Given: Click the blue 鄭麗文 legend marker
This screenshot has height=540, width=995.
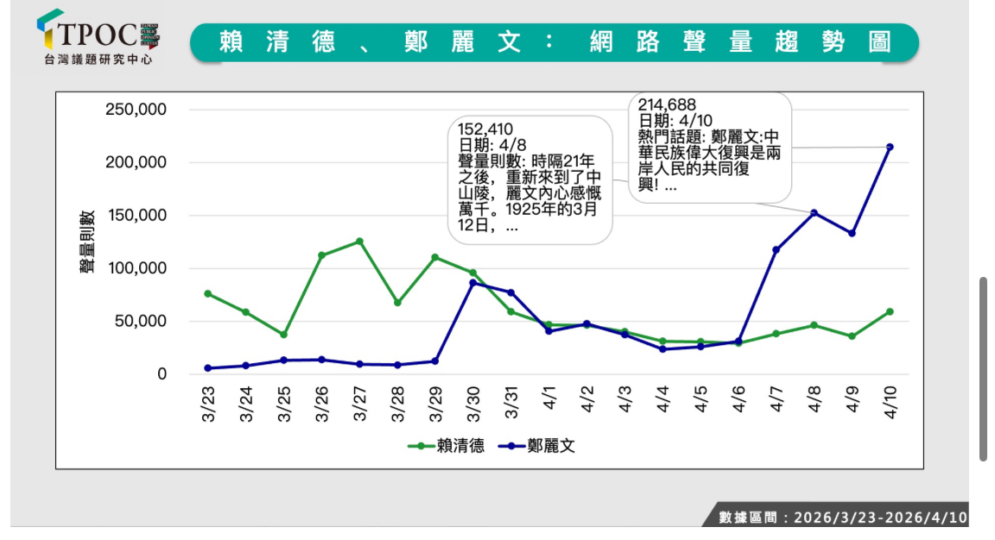Looking at the screenshot, I should point(510,446).
